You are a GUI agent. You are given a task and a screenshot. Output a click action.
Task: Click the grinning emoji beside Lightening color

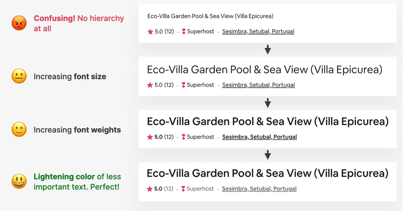coord(19,181)
